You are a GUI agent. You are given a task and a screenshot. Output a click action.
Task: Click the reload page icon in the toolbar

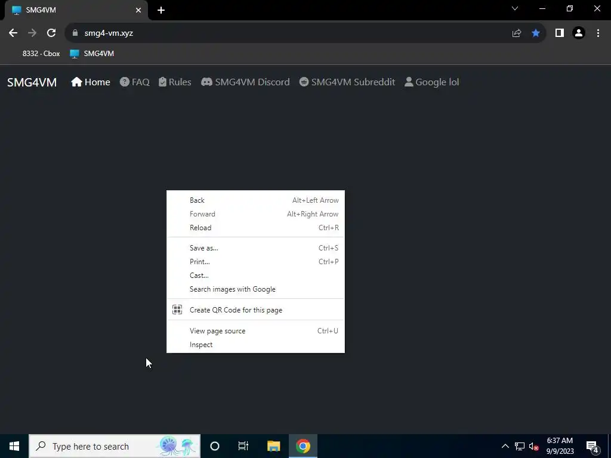click(x=51, y=33)
